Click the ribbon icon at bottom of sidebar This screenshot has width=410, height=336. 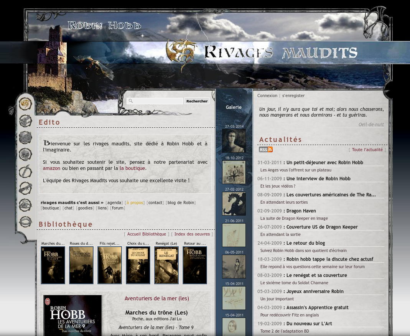(25, 222)
